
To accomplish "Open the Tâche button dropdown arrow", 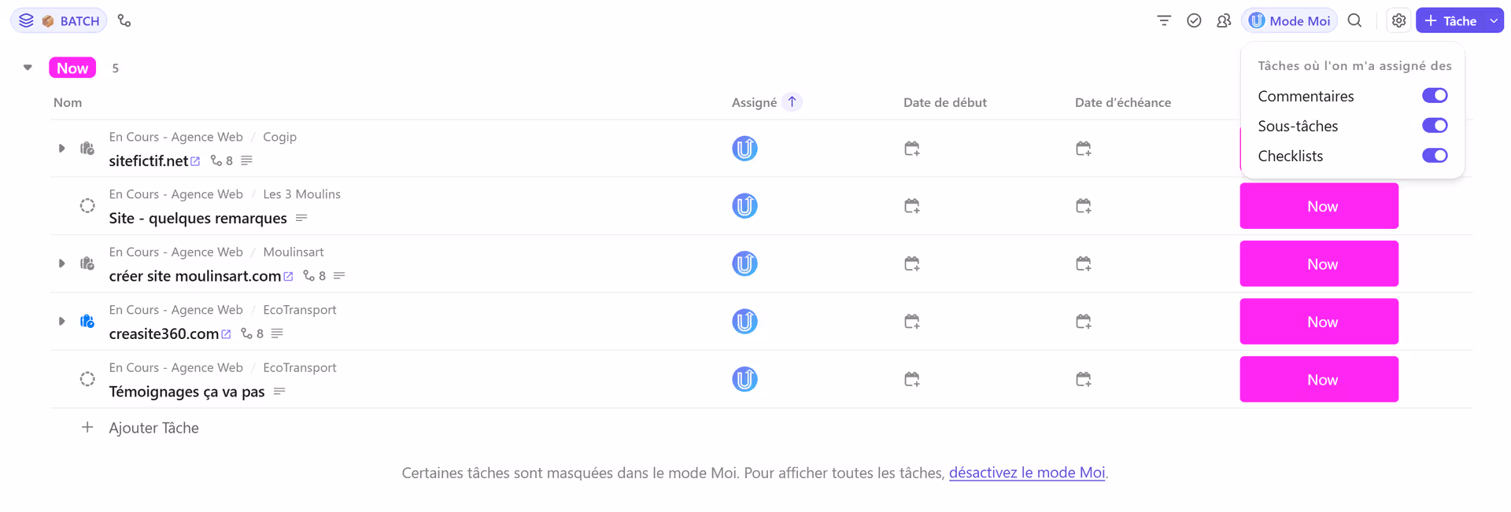I will [1488, 20].
